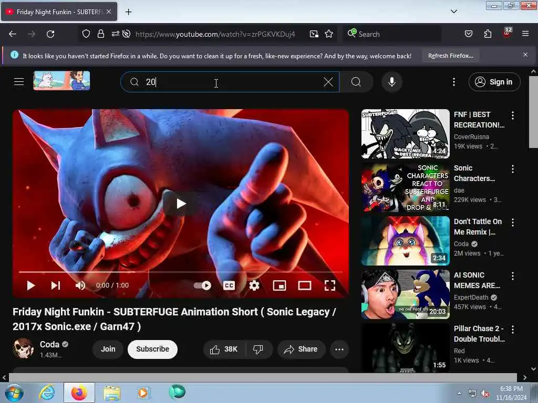Image resolution: width=538 pixels, height=403 pixels.
Task: Open menu for AI SONIC MEMES video
Action: pyautogui.click(x=513, y=276)
